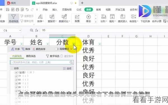Expand the data types gallery arrow
168x105 pixels.
96,22
